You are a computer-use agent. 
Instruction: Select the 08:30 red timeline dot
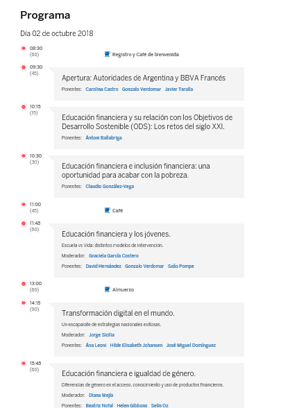pyautogui.click(x=24, y=48)
